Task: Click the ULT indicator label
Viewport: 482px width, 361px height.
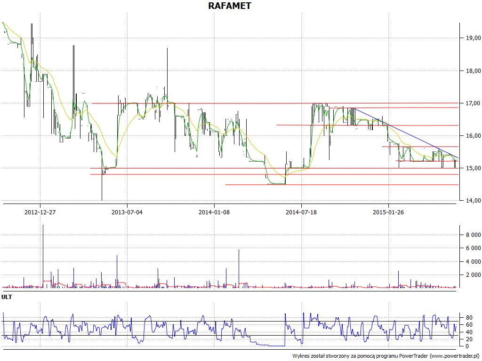Action: (7, 297)
